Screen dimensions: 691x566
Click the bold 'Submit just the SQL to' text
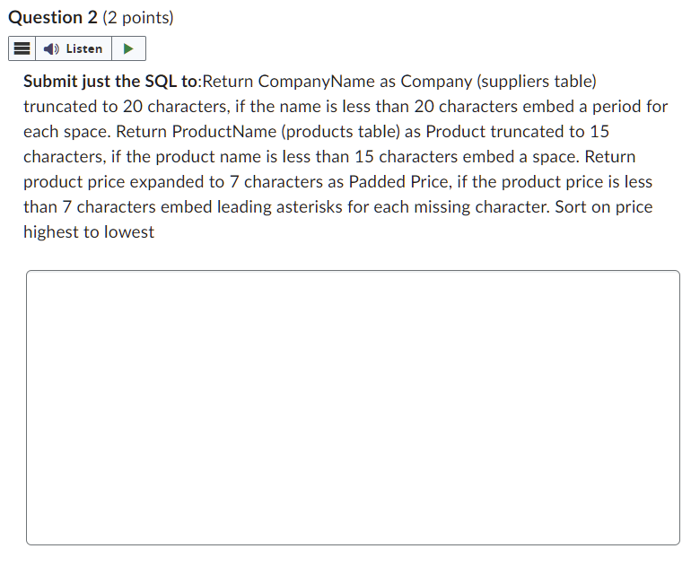tap(110, 82)
